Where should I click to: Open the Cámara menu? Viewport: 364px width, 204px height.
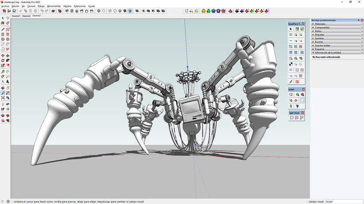pyautogui.click(x=31, y=6)
